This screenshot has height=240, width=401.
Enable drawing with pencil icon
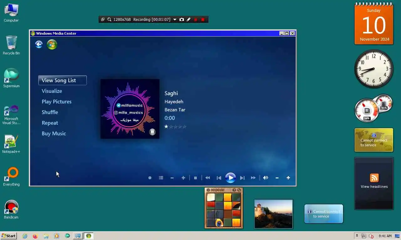coord(189,19)
